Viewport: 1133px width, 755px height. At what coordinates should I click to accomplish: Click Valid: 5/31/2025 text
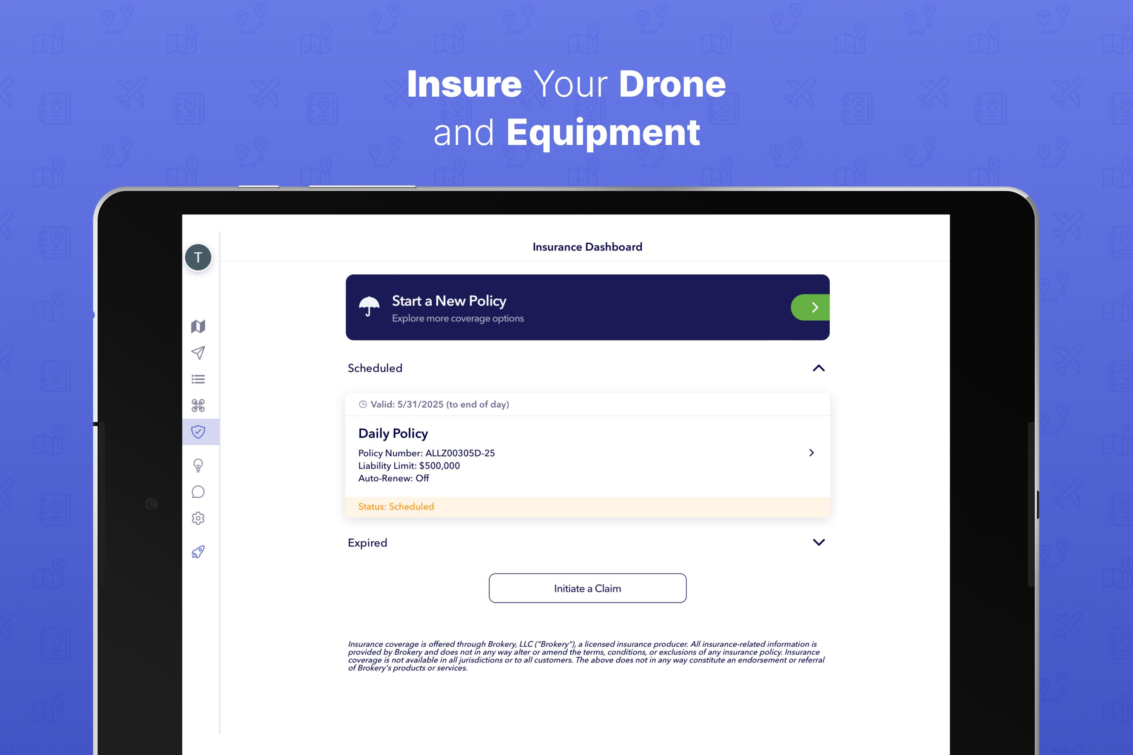[439, 404]
